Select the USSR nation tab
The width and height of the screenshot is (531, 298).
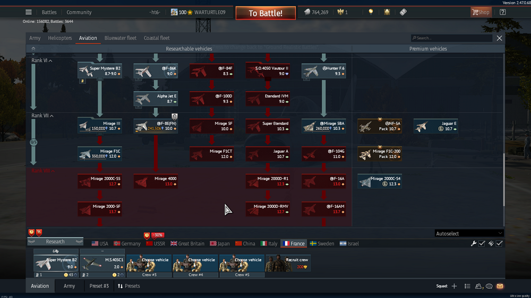pos(156,243)
